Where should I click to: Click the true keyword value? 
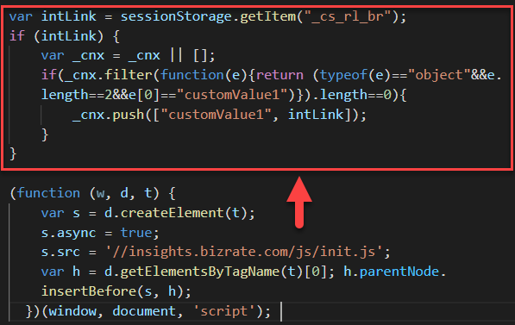click(x=136, y=233)
